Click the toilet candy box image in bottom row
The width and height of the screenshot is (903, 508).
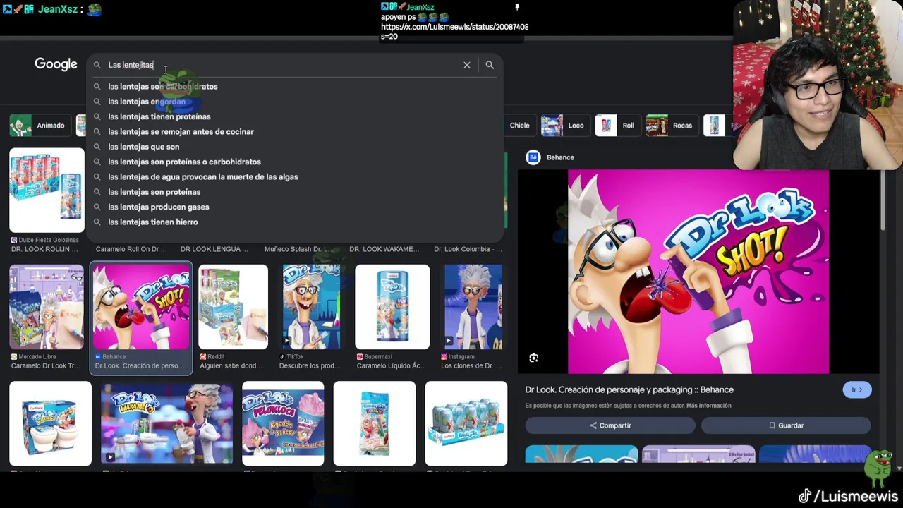pos(51,423)
